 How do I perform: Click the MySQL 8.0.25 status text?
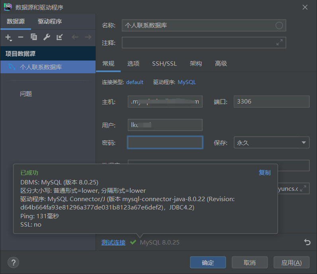click(160, 242)
